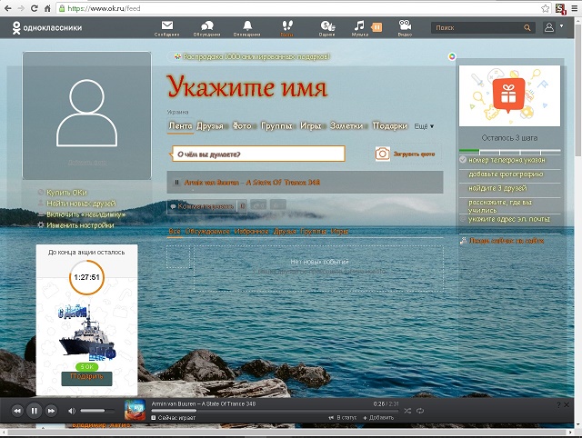
Task: Toggle shuffle in music player
Action: click(407, 411)
